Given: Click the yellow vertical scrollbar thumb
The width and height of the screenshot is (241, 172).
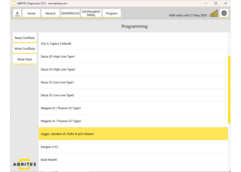Looking at the screenshot, I should coord(229,89).
